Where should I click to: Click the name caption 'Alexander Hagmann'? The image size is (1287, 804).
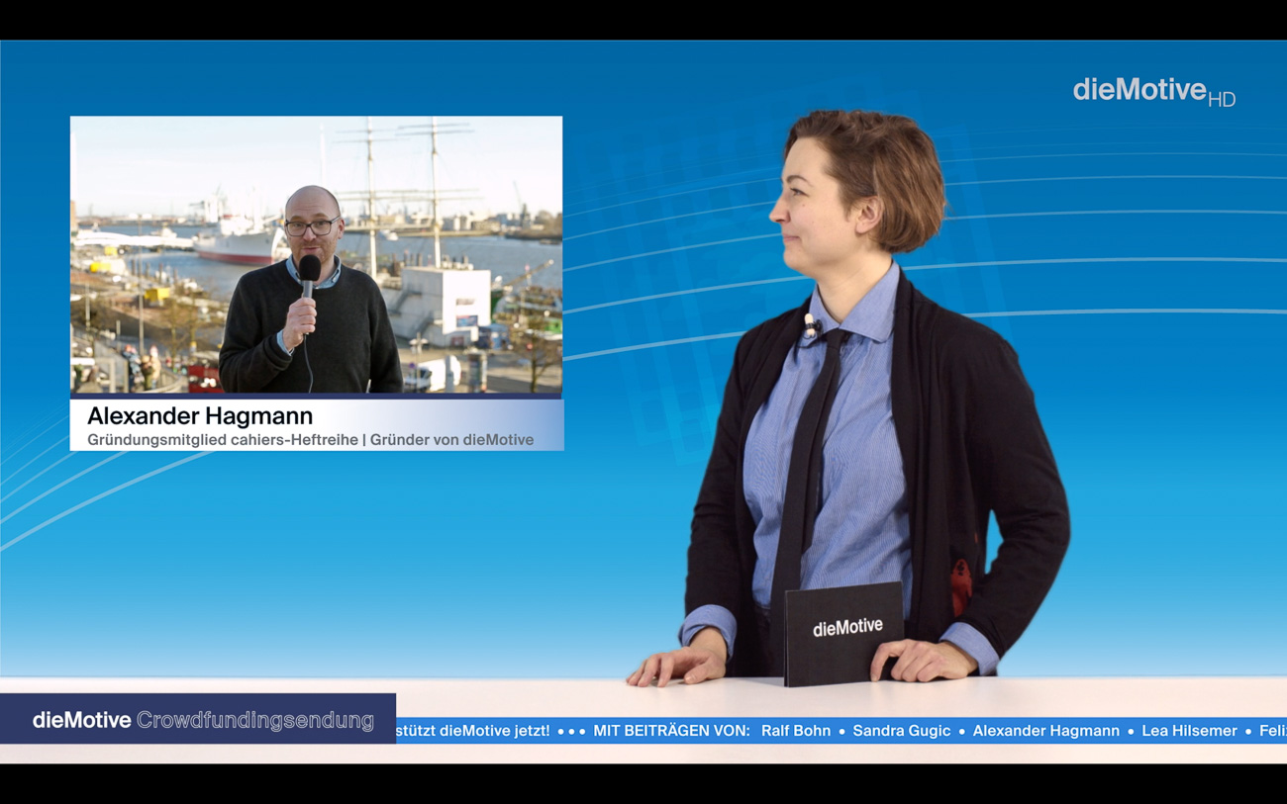click(200, 415)
